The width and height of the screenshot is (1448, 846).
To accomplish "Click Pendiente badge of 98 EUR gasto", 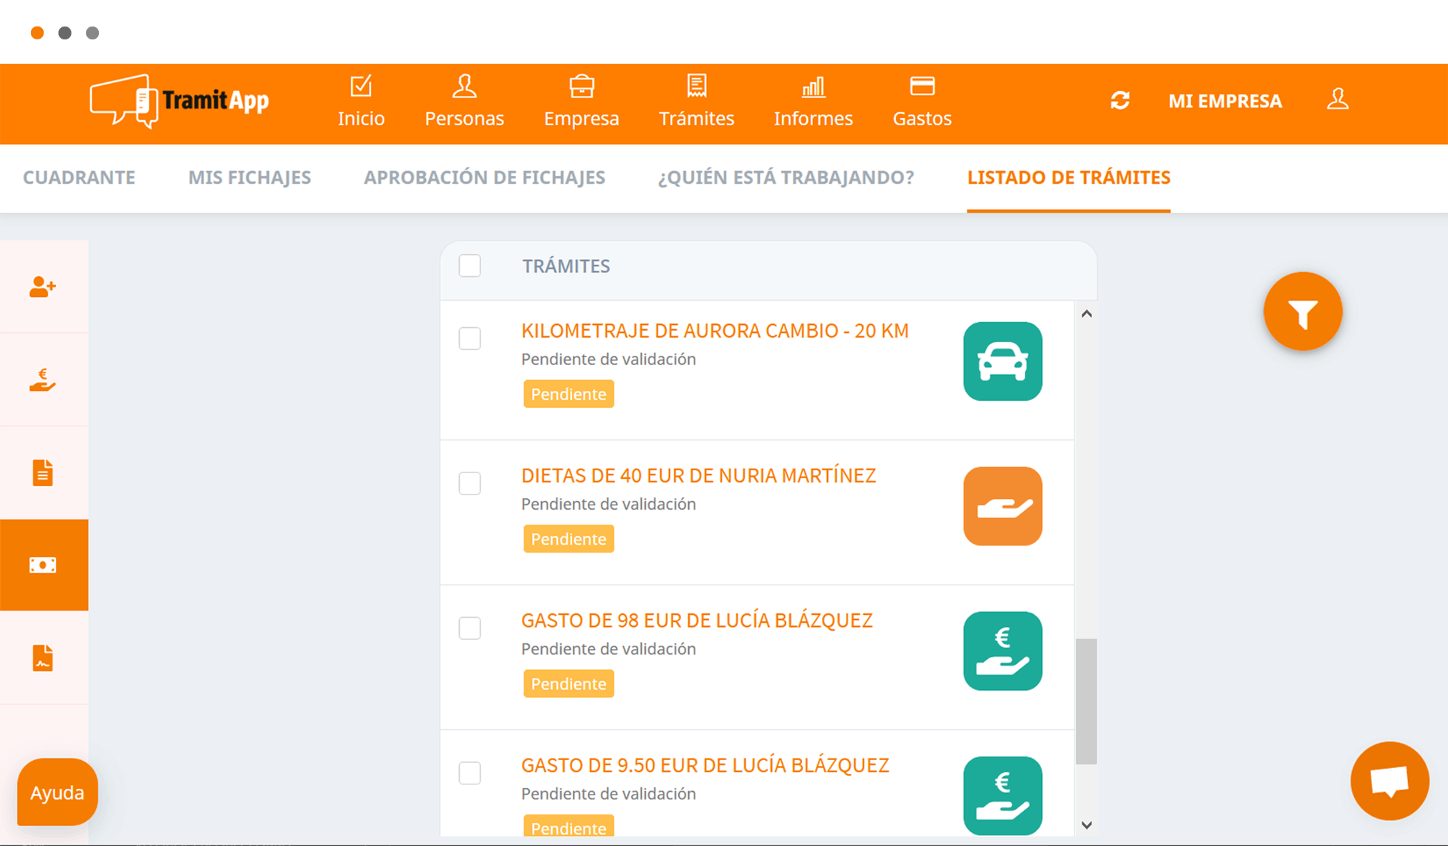I will (569, 684).
